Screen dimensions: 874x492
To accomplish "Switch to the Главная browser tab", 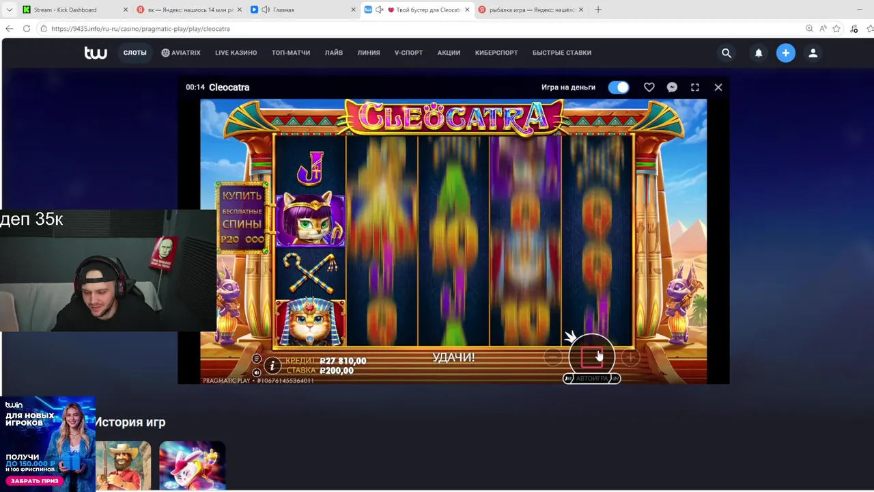I will [x=302, y=10].
